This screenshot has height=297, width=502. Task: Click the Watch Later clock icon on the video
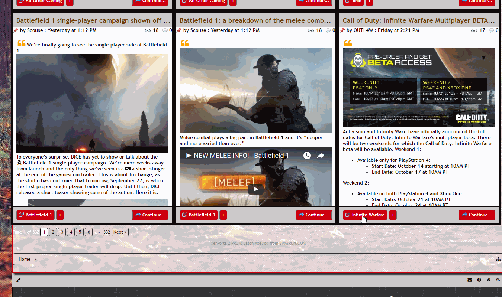click(x=307, y=156)
